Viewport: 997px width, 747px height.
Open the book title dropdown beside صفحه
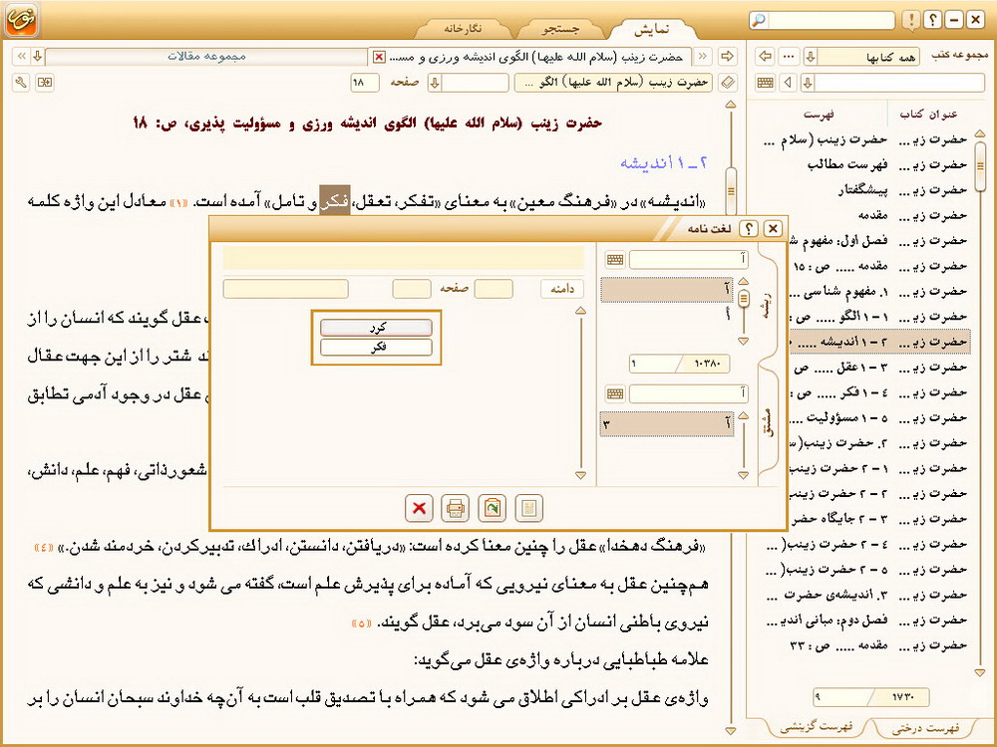coord(435,82)
